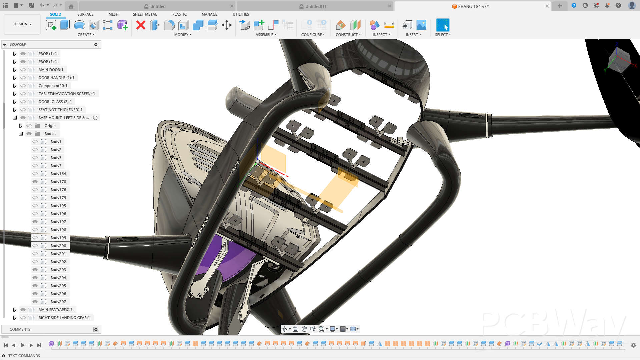Viewport: 640px width, 360px height.
Task: Switch to the SURFACE tab
Action: pyautogui.click(x=85, y=14)
